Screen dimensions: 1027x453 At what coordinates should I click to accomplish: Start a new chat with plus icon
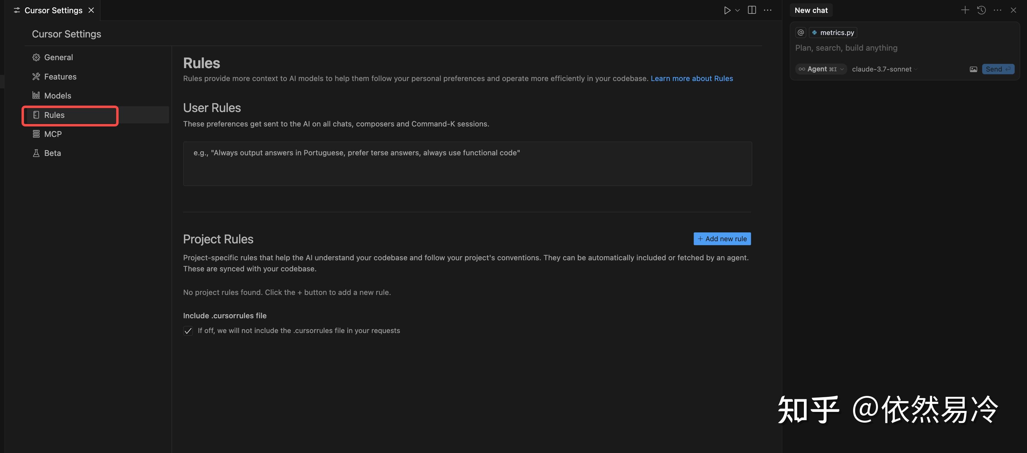tap(965, 10)
